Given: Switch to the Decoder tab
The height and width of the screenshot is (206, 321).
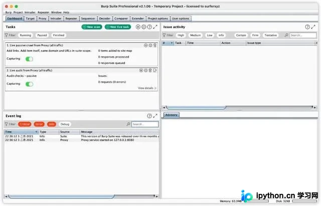Looking at the screenshot, I should [x=105, y=19].
